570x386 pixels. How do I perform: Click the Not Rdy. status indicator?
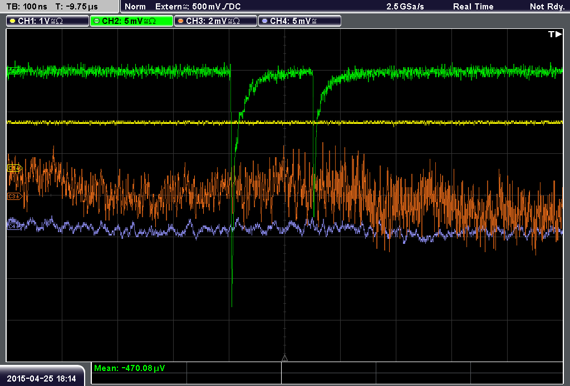coord(547,7)
